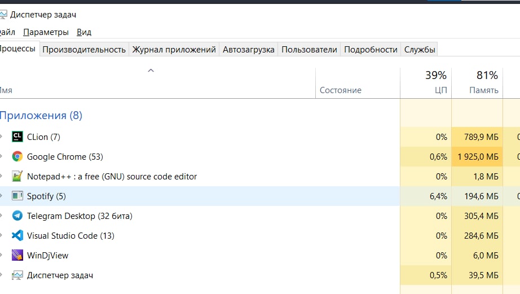Switch to the Производительность tab

[x=84, y=50]
